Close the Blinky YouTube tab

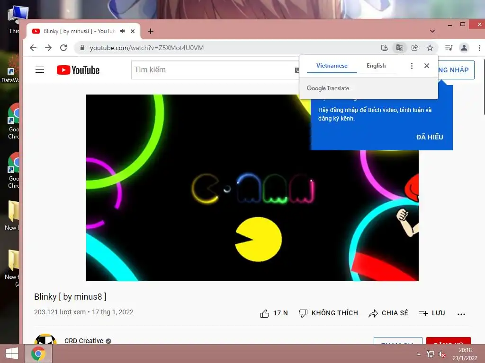133,31
